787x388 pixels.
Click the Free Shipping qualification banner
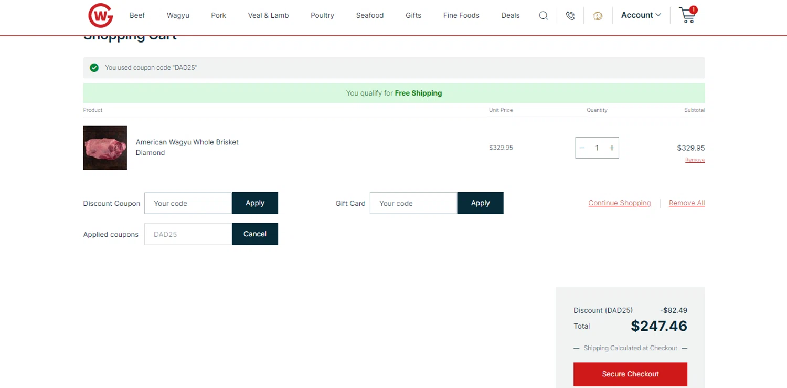click(394, 93)
